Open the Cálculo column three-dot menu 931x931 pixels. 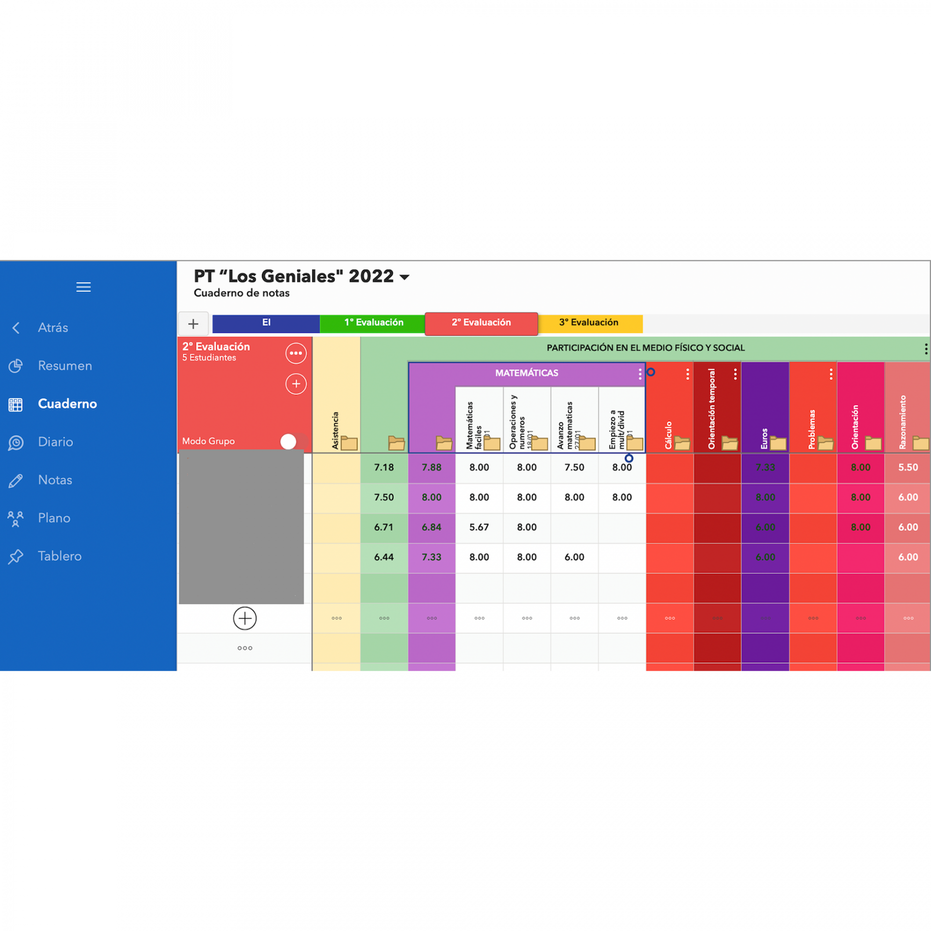pyautogui.click(x=687, y=374)
